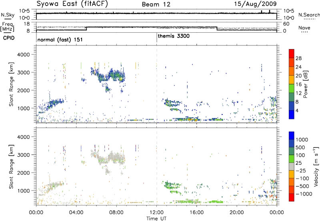The image size is (320, 221).
Task: Click the '16' power colorbar tick label
Action: tap(298, 85)
